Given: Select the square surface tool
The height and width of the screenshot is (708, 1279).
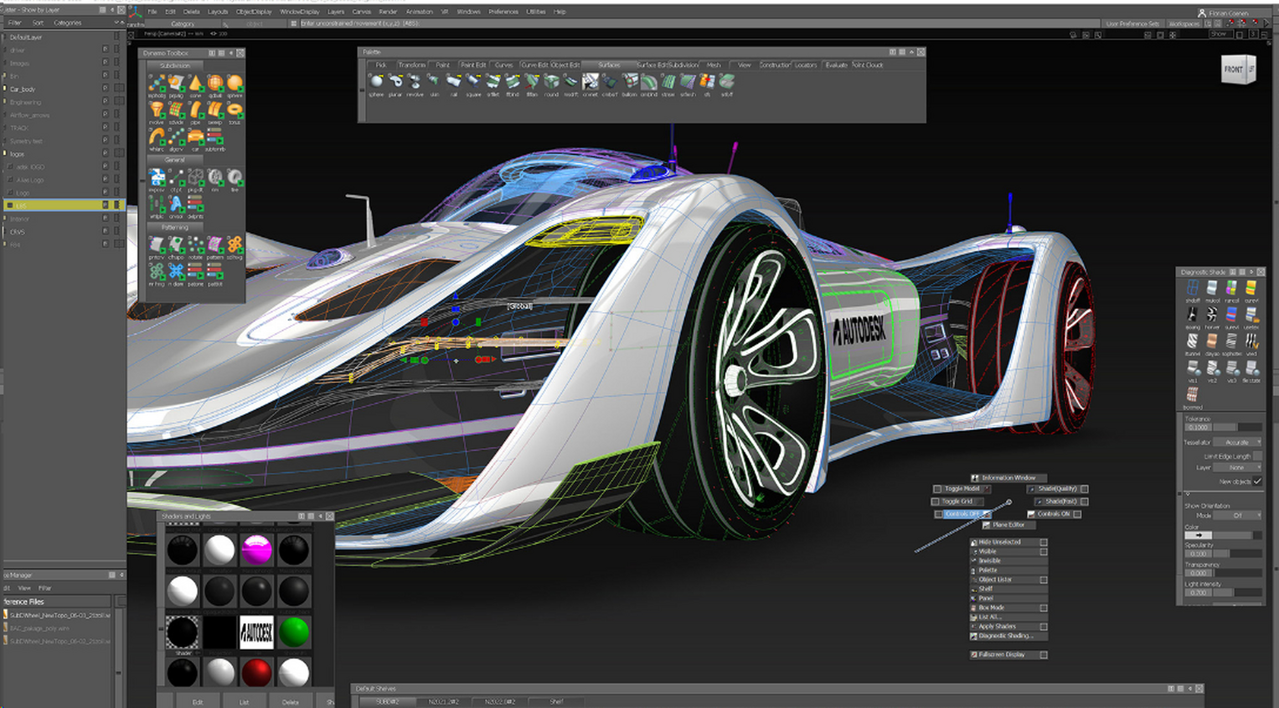Looking at the screenshot, I should tap(473, 82).
